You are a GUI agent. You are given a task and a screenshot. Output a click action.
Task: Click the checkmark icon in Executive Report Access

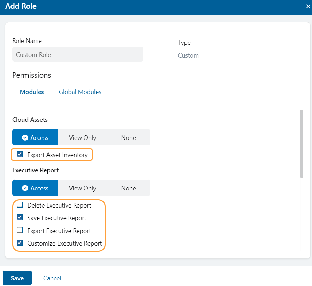(x=25, y=188)
